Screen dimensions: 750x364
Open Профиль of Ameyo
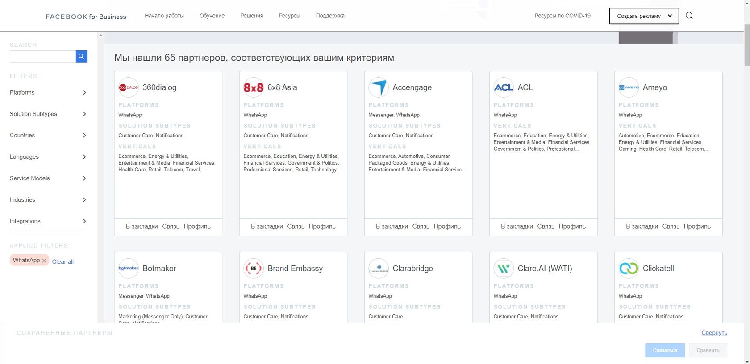697,227
